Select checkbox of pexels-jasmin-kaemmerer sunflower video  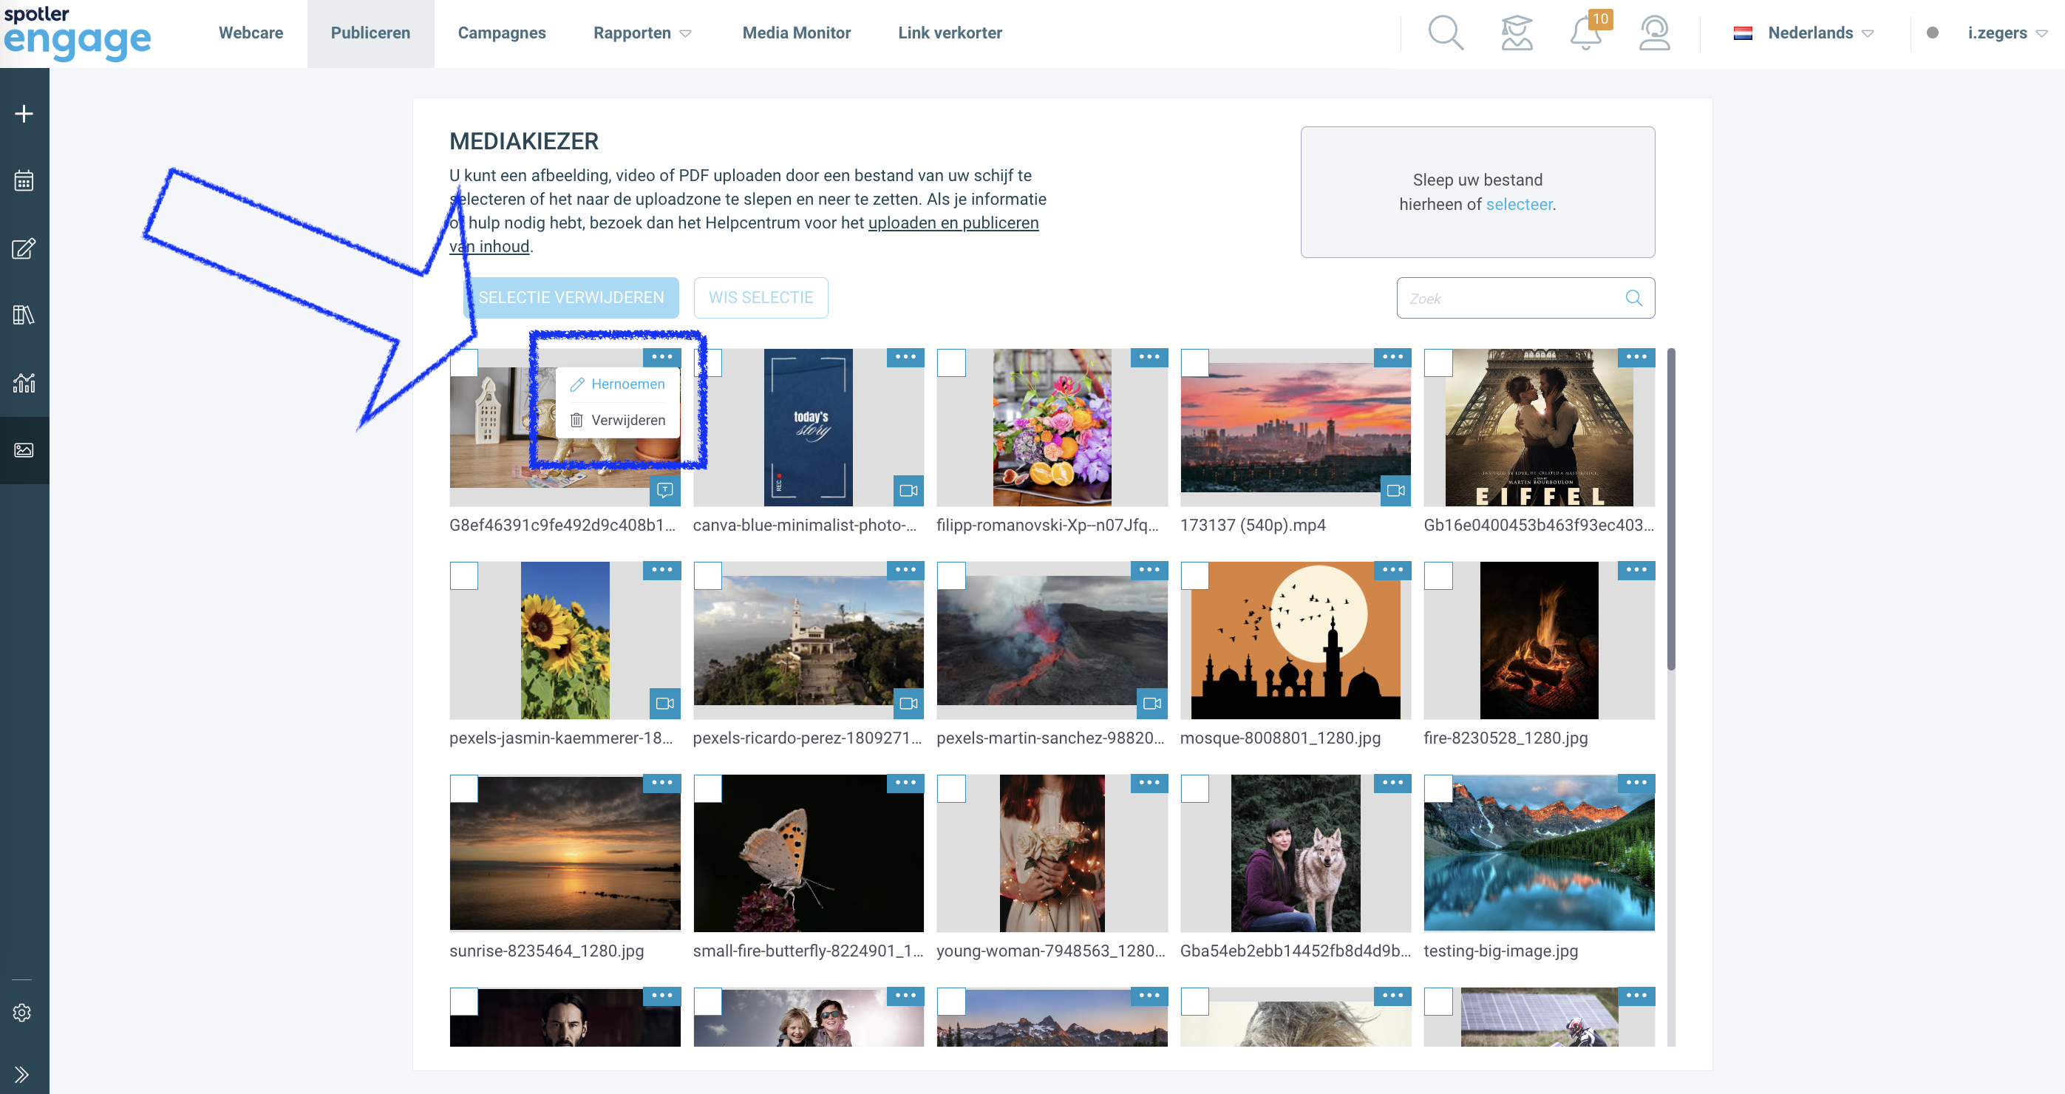pos(463,577)
